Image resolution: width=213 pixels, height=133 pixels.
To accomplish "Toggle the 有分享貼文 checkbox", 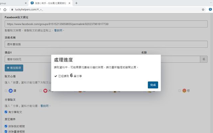I will click(6, 112).
